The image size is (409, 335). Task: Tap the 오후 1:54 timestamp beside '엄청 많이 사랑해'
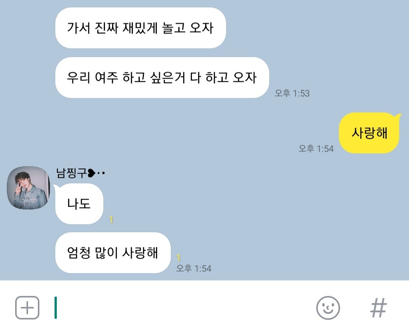(x=194, y=268)
